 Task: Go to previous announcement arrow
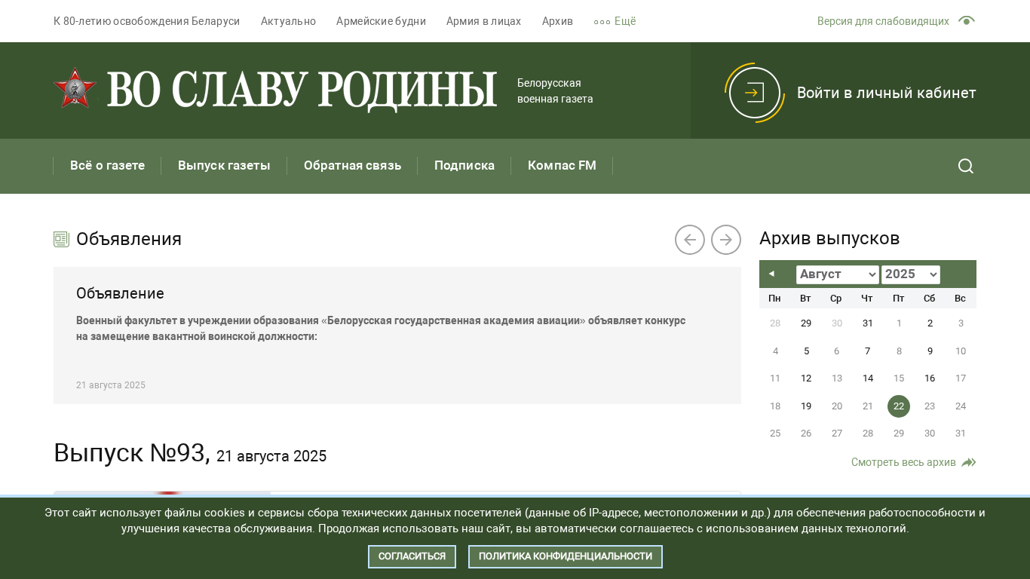point(690,240)
